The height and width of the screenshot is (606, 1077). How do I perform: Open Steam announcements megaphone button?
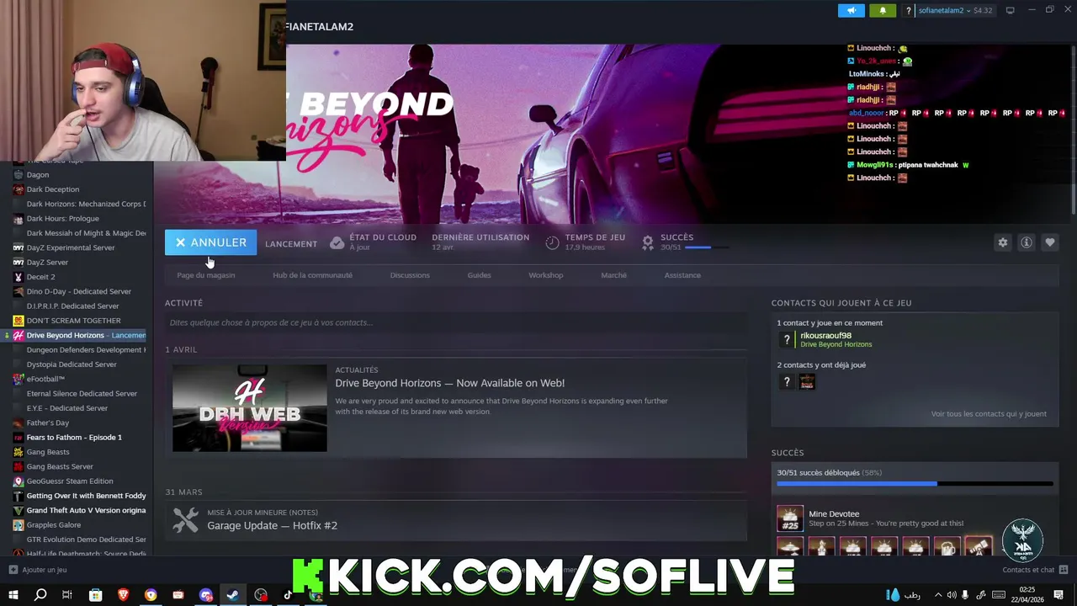tap(852, 10)
